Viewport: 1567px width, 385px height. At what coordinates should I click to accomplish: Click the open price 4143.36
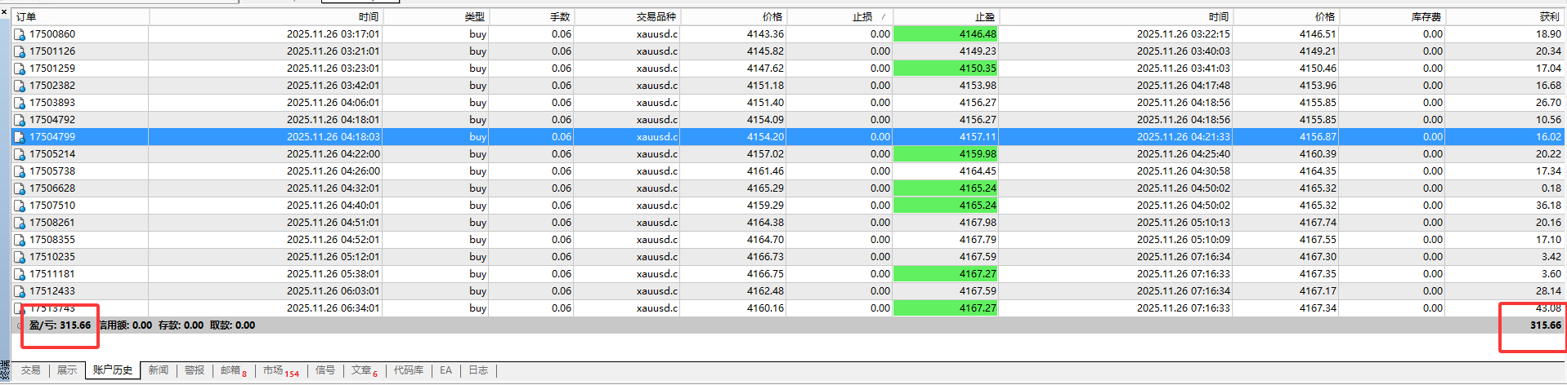click(x=765, y=34)
